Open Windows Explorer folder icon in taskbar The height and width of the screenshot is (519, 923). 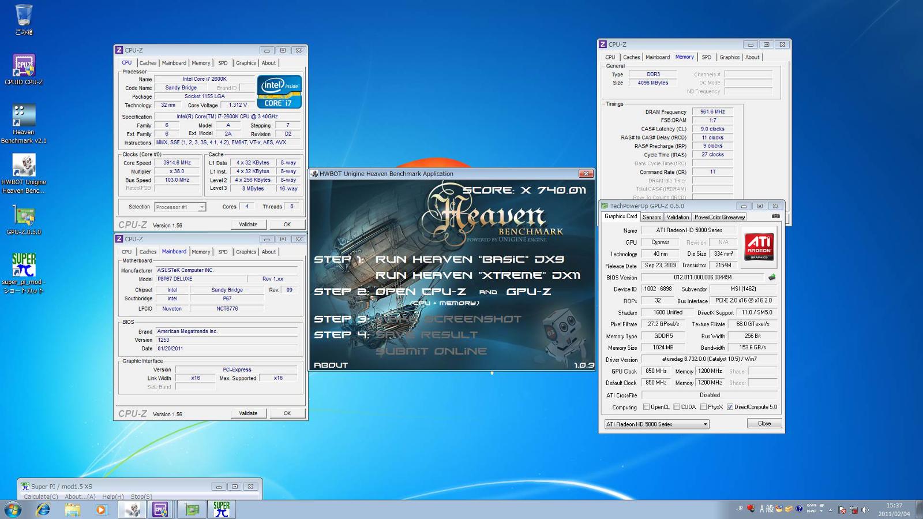tap(72, 510)
